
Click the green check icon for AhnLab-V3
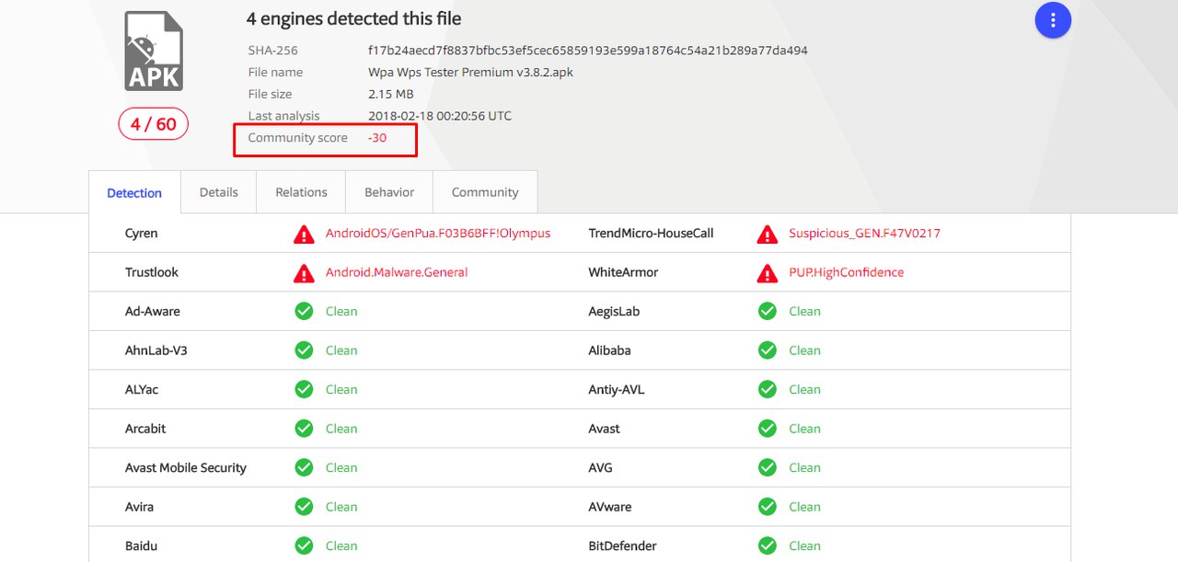304,350
